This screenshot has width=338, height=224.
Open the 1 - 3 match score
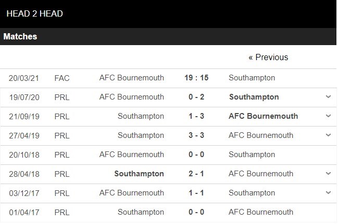(x=196, y=116)
